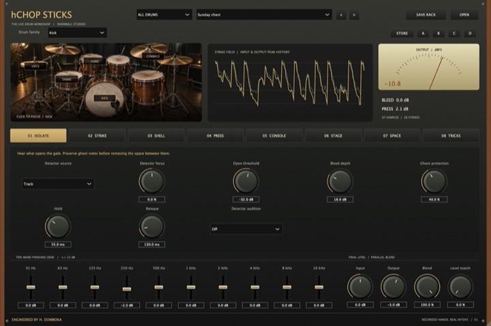Screen dimensions: 491x326
Task: Click the Release 130.0 ms value field
Action: (x=152, y=244)
